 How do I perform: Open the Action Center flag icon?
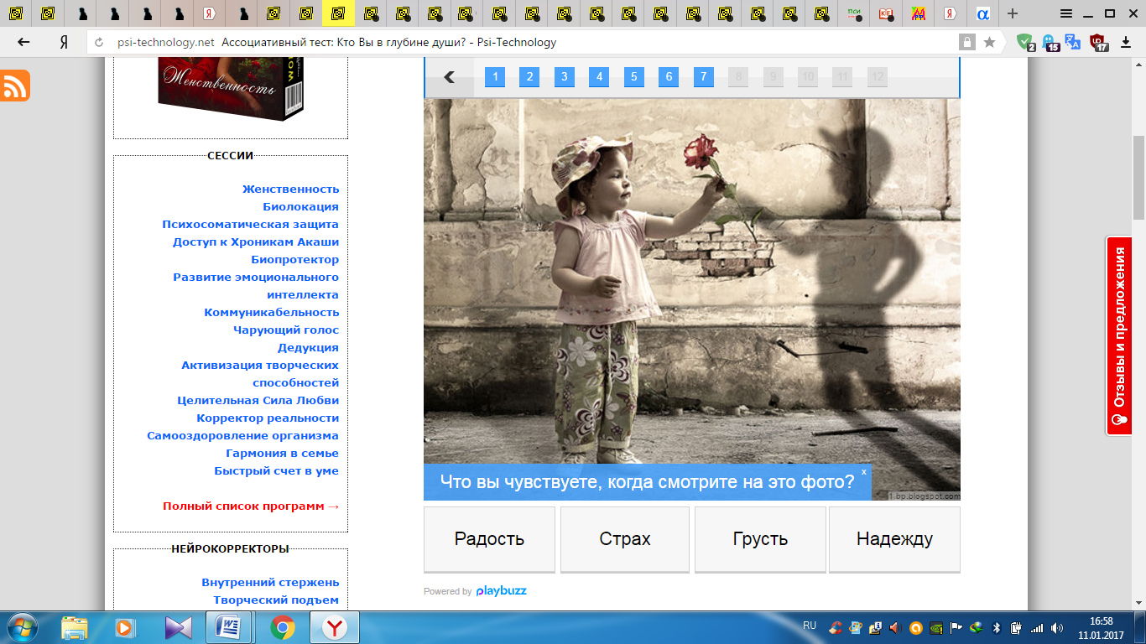[956, 627]
